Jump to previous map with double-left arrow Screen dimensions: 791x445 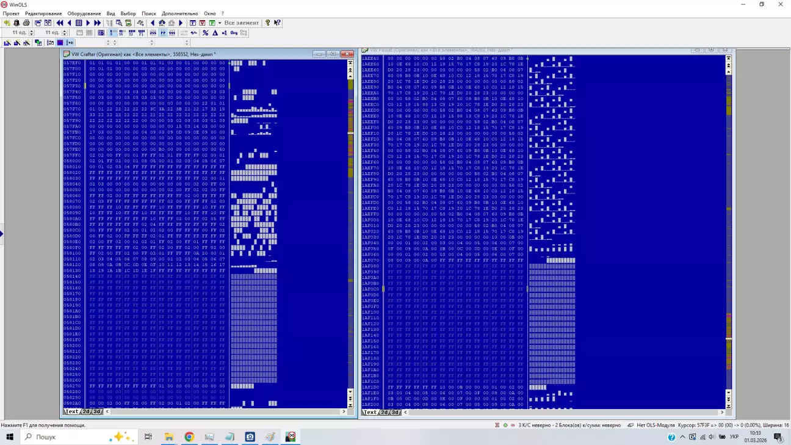point(60,23)
